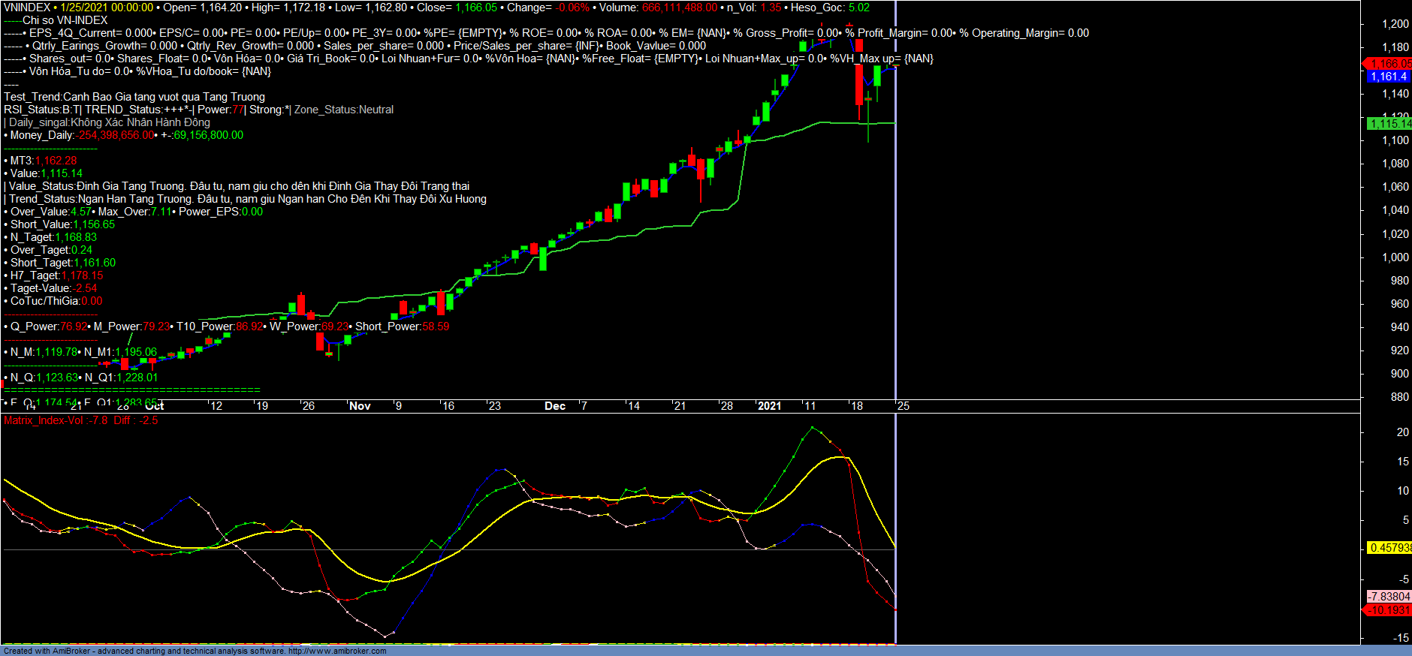Click the red -10.1931 indicator value tag
Image resolution: width=1412 pixels, height=656 pixels.
coord(1389,610)
